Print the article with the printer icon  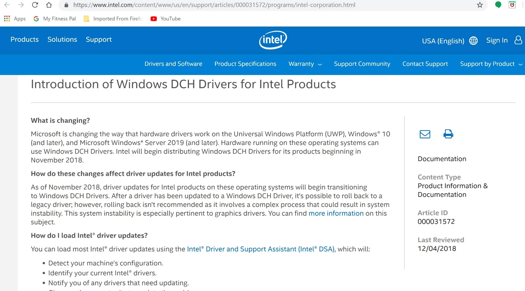tap(448, 134)
